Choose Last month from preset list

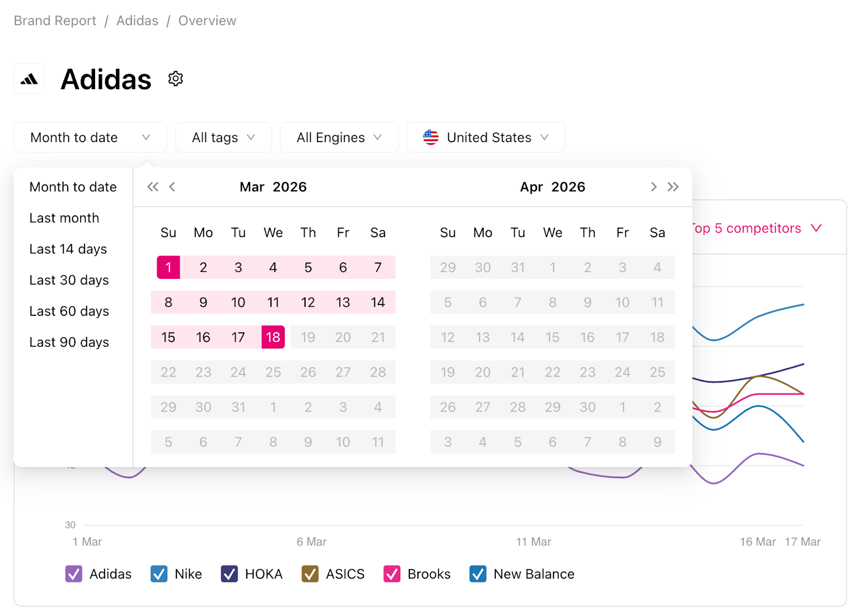[x=64, y=218]
